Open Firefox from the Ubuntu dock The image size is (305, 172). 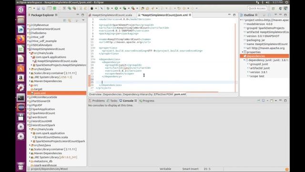(21, 39)
